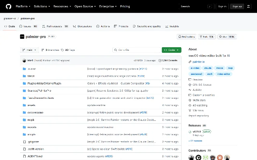Screen dimensions: 257x160
Task: Open the orange contributor avatar
Action: 220,157
